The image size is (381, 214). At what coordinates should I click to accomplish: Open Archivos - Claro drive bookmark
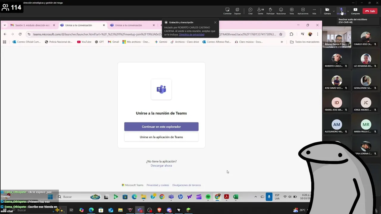(x=185, y=42)
